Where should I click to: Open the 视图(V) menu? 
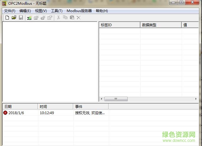point(41,11)
